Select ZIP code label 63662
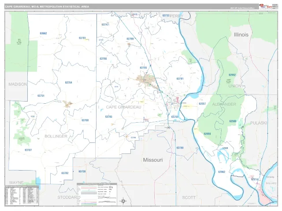Screen dimensions: 282x211 point(43,33)
